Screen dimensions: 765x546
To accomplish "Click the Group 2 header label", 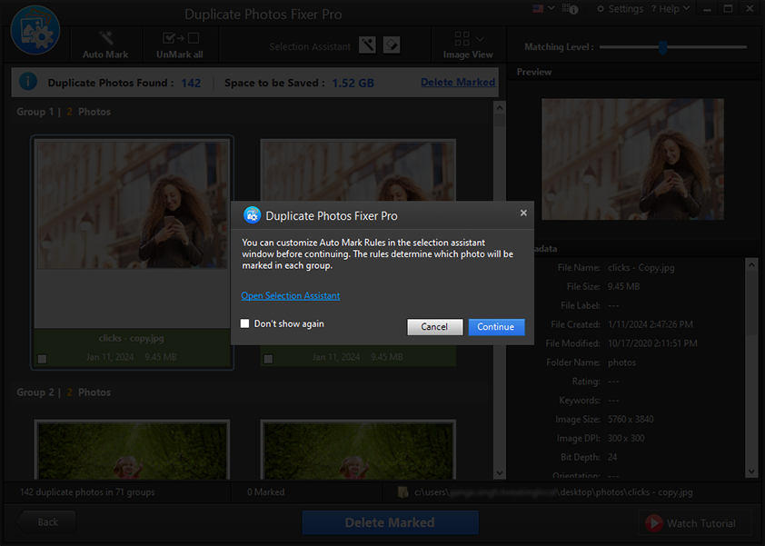I will (64, 392).
